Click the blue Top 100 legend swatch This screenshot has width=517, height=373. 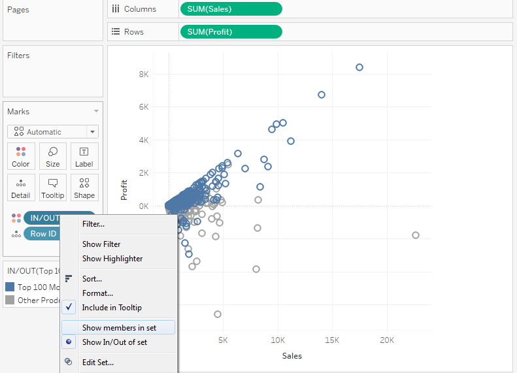(x=10, y=287)
